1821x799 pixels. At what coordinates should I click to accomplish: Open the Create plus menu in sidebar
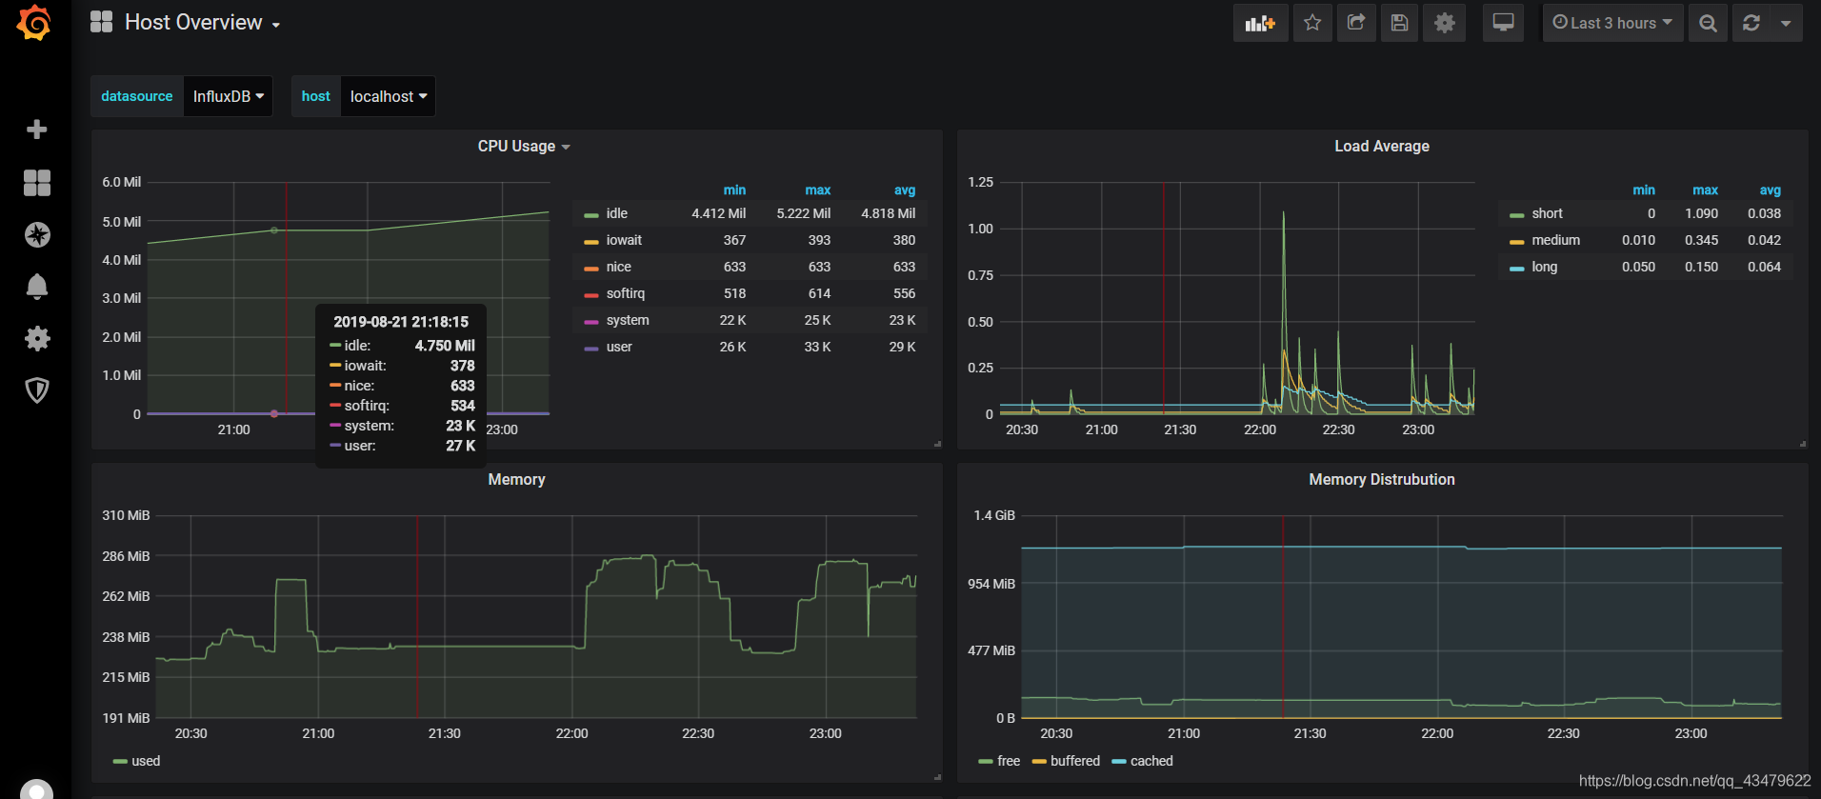pos(37,130)
